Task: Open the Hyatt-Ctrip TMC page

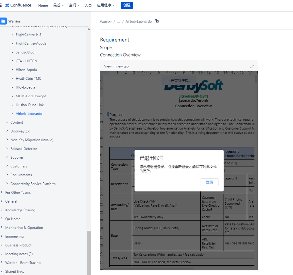Action: [28, 79]
